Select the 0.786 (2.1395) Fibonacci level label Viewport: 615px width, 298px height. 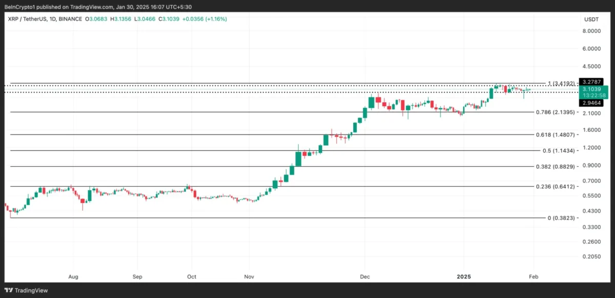coord(556,112)
